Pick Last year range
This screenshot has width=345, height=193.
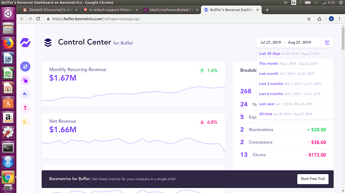pos(295,104)
